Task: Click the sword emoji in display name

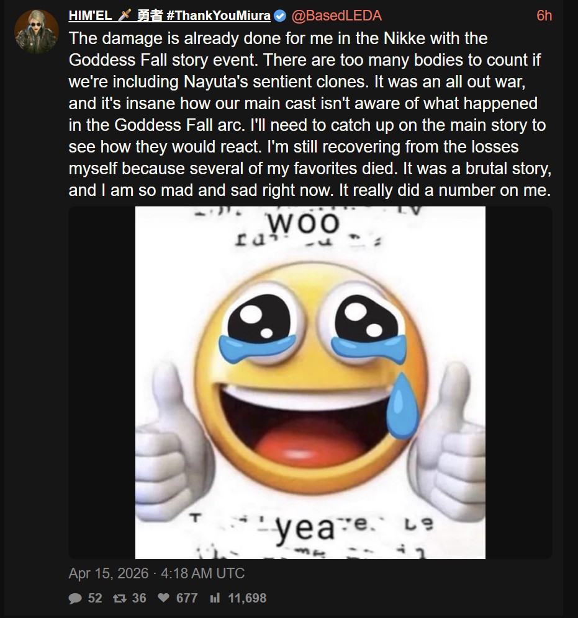Action: (x=124, y=15)
